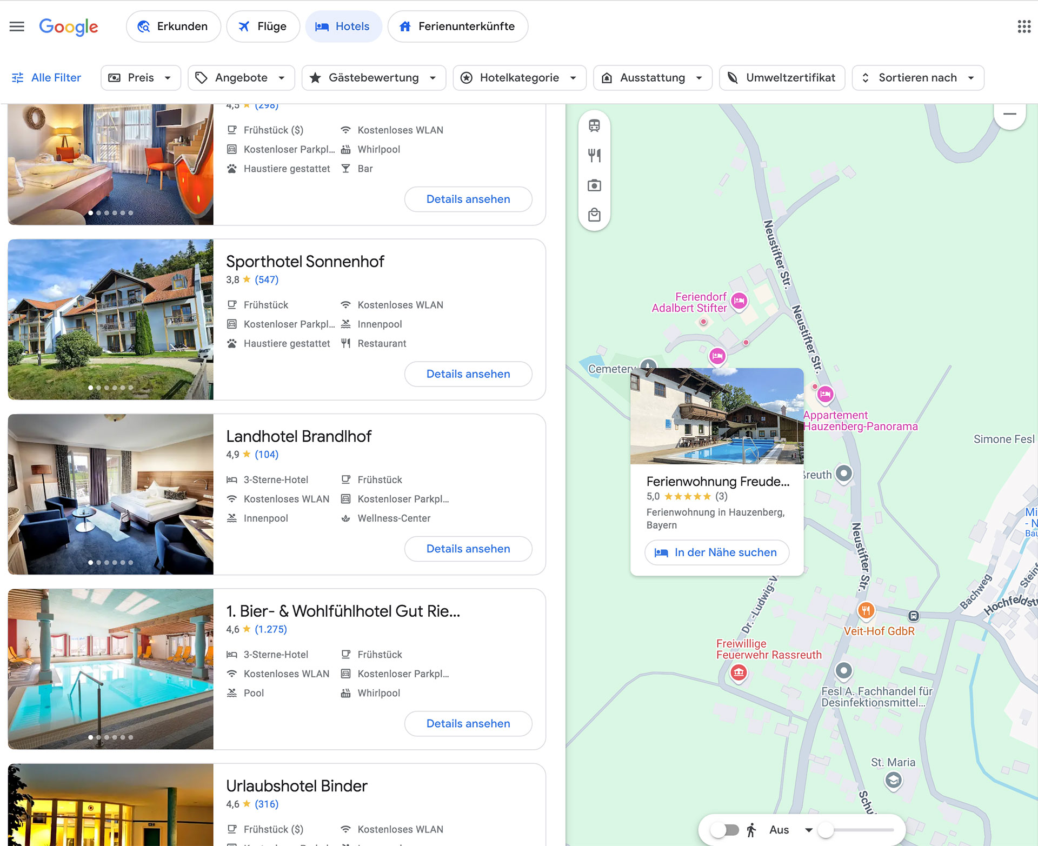Viewport: 1038px width, 846px height.
Task: Expand the Angebote filter
Action: tap(241, 78)
